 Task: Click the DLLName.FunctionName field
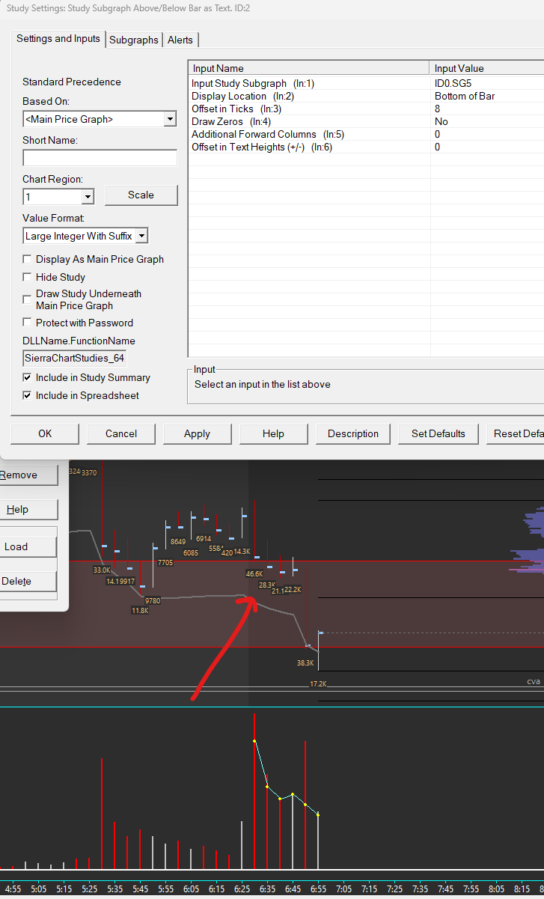coord(75,358)
